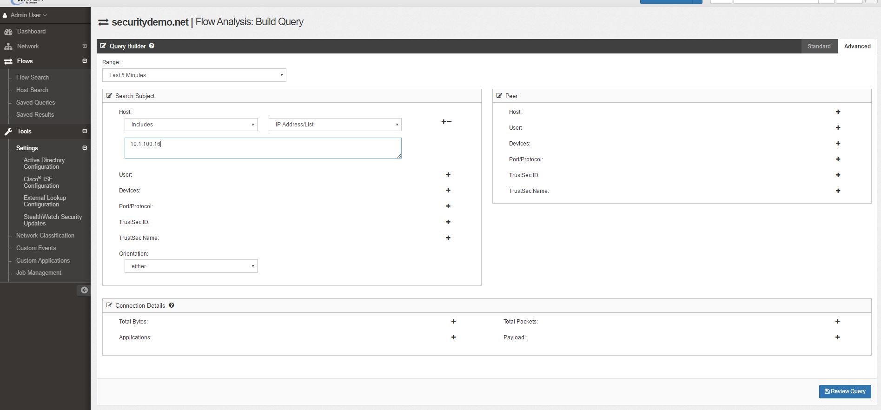Open Custom Applications
Screen dimensions: 881x410
[x=43, y=260]
